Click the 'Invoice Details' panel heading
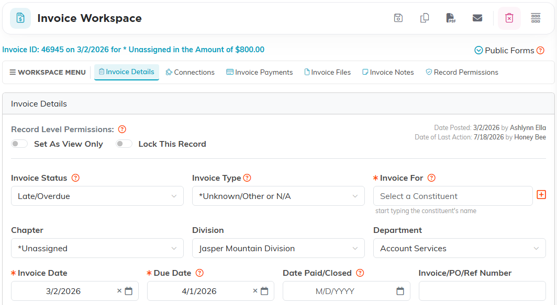 39,104
